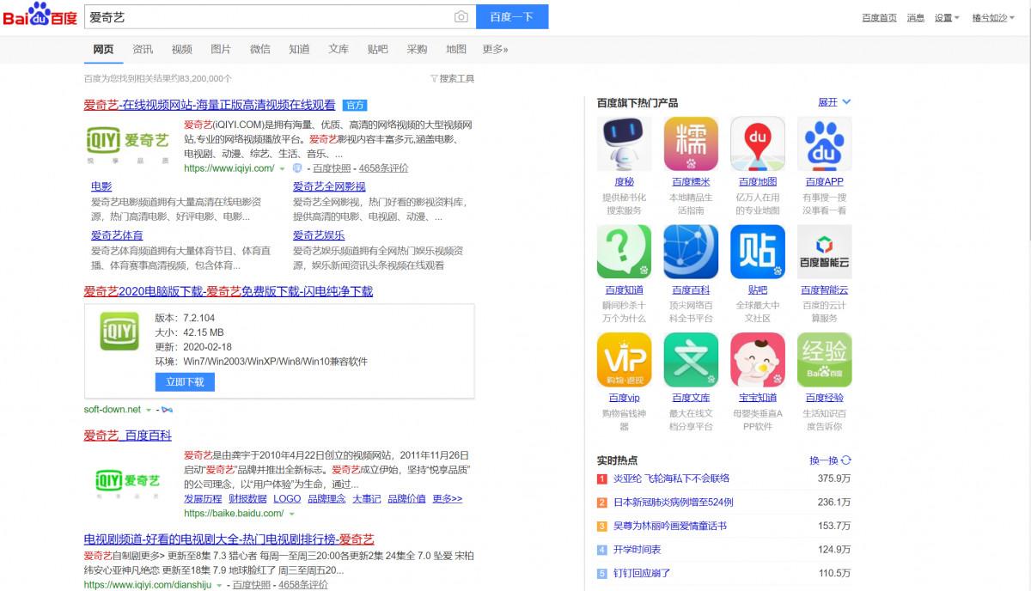1031x591 pixels.
Task: Open 爱奇艺-在线视频网站 result title
Action: pos(210,105)
